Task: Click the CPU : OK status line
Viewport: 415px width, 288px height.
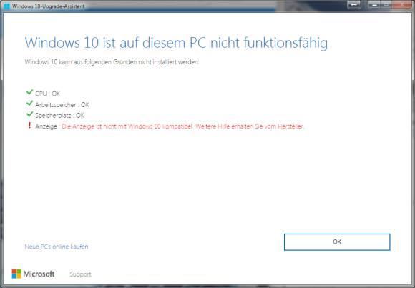Action: pyautogui.click(x=48, y=94)
